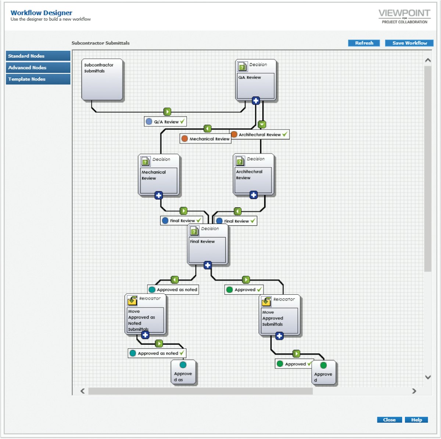Click green arrow connector above Q/A Review label
441x439 pixels.
pyautogui.click(x=167, y=112)
